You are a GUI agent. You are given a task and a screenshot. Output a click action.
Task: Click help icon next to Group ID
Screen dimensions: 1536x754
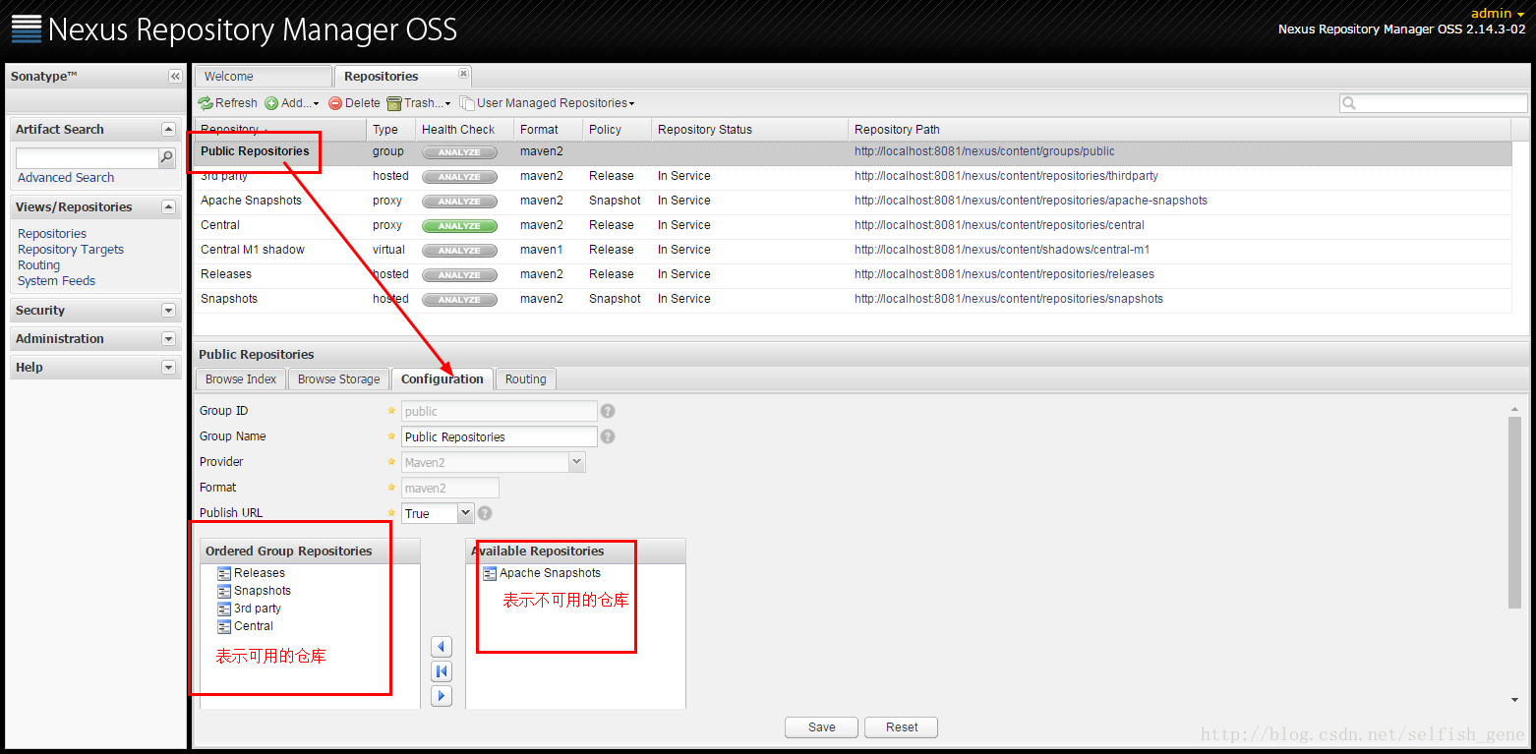coord(608,411)
